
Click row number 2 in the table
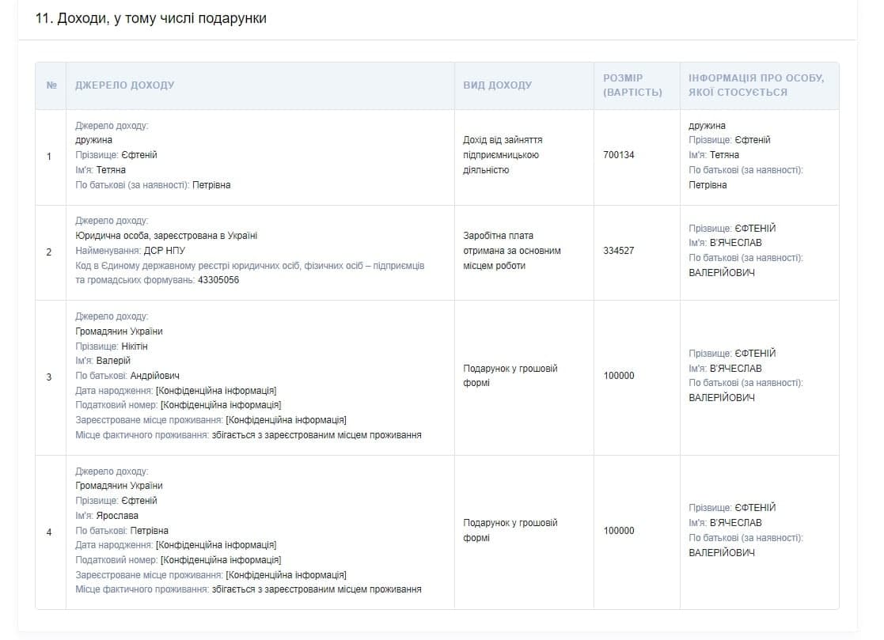click(49, 252)
